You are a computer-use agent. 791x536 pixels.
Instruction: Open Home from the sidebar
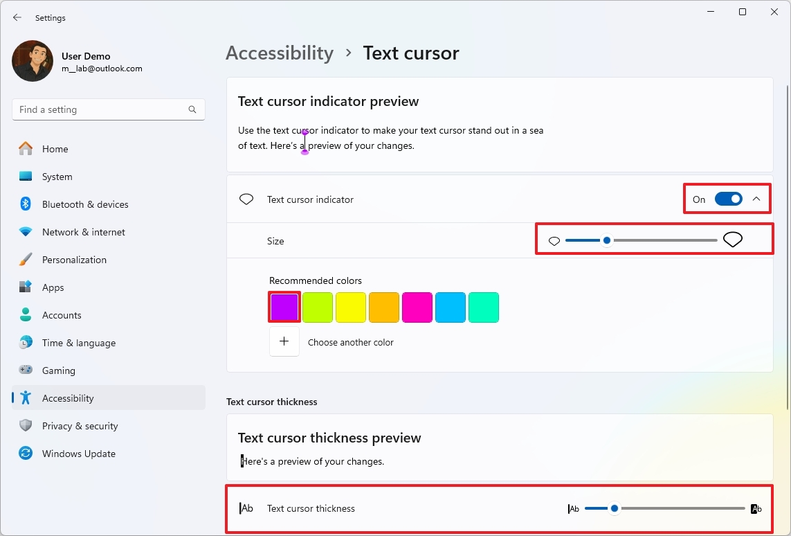tap(55, 148)
